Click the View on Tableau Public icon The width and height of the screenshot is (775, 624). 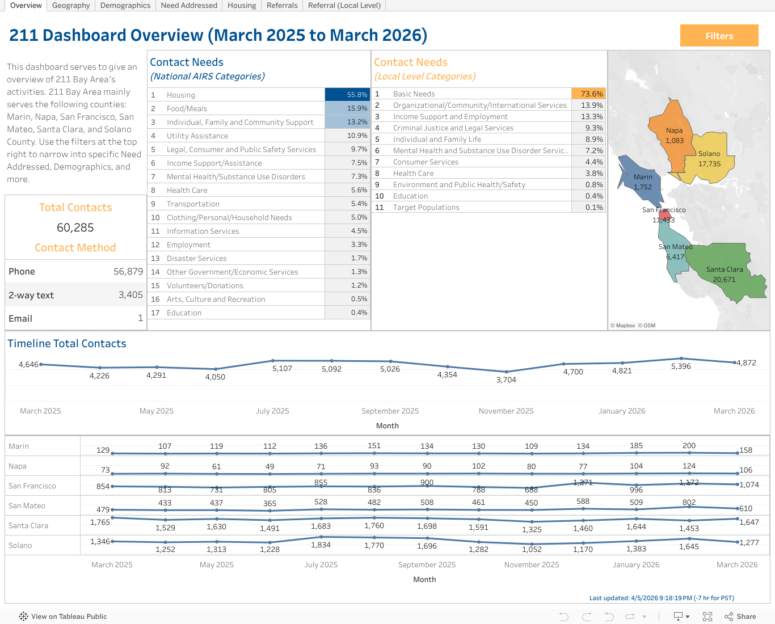pos(23,616)
